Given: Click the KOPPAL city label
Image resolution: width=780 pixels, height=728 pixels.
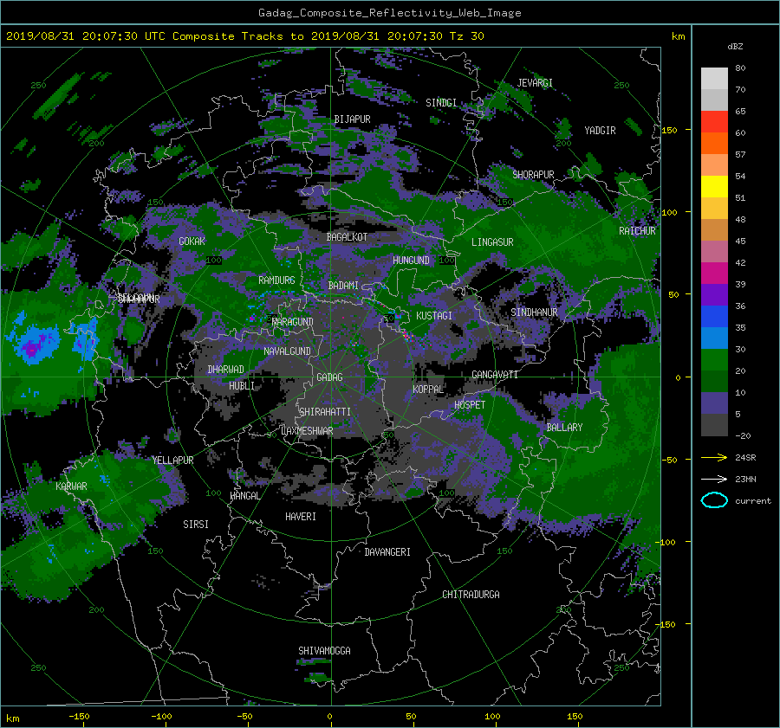Looking at the screenshot, I should (428, 389).
